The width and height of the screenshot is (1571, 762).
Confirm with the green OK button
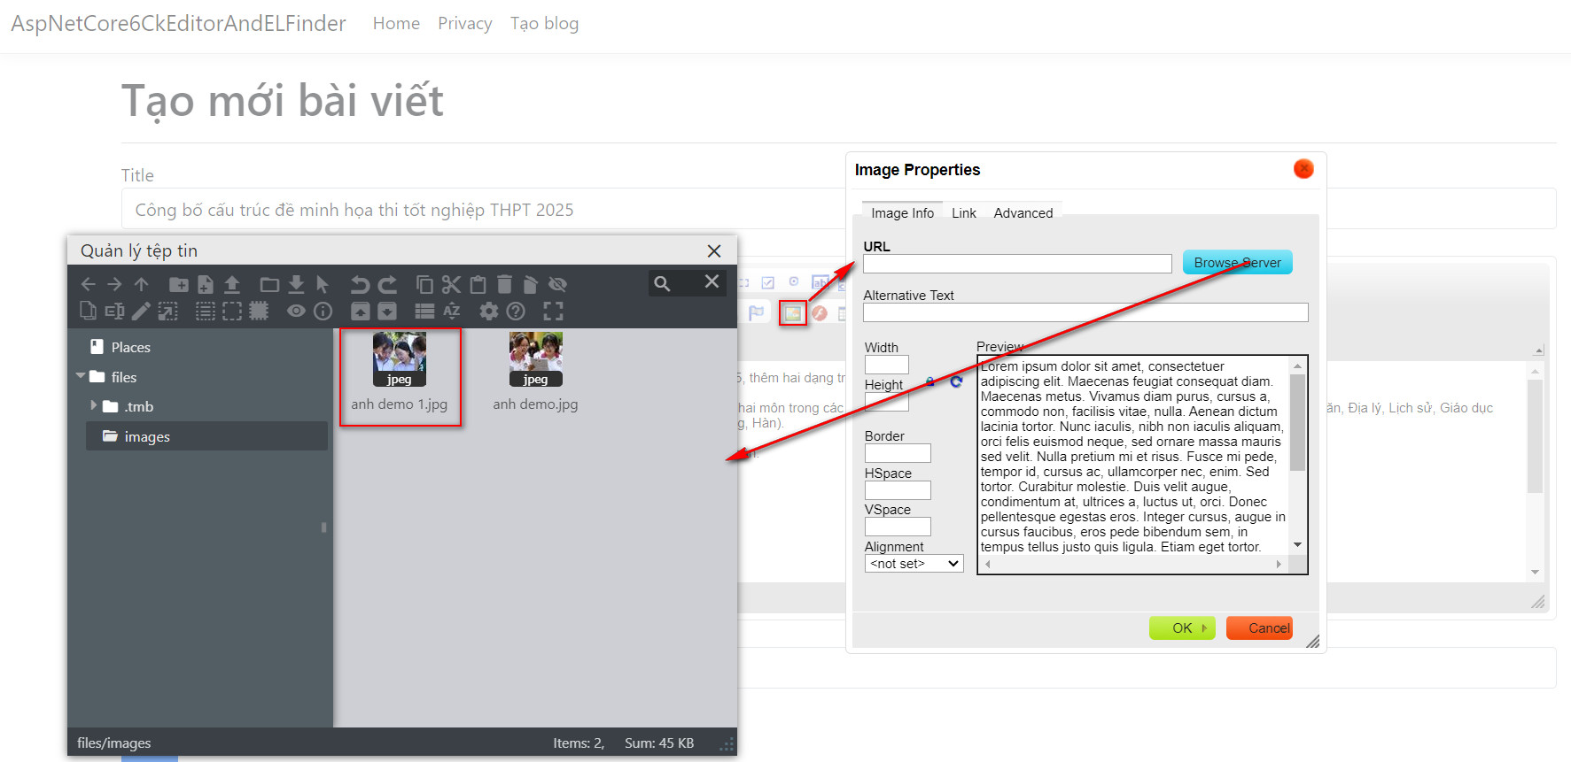coord(1182,627)
